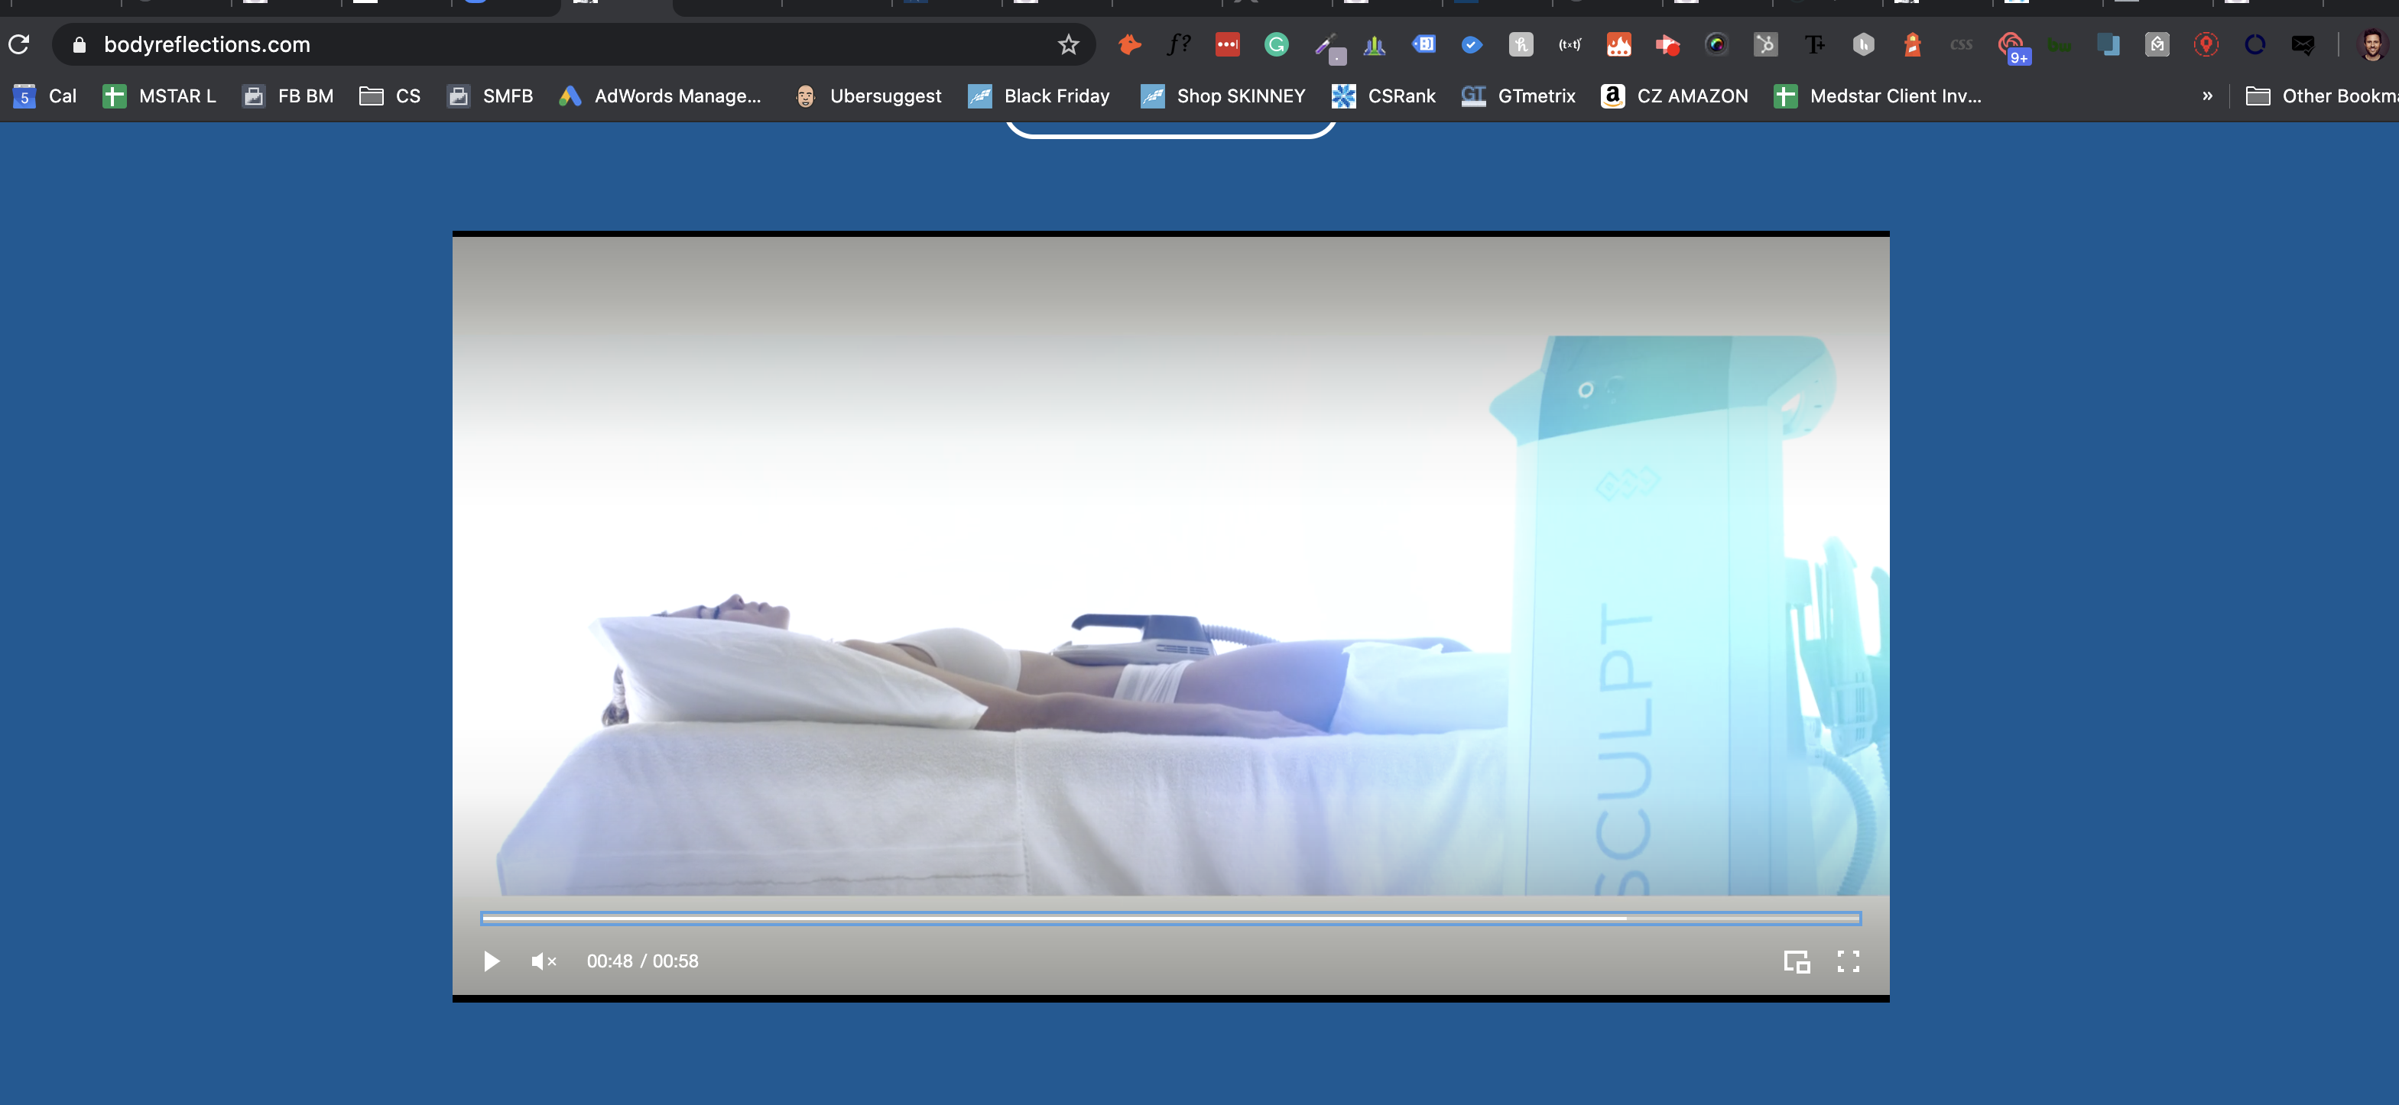Open picture-in-picture mode for the video

[1797, 961]
